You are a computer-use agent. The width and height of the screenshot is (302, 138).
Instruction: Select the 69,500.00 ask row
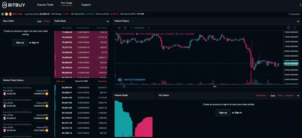81,72
